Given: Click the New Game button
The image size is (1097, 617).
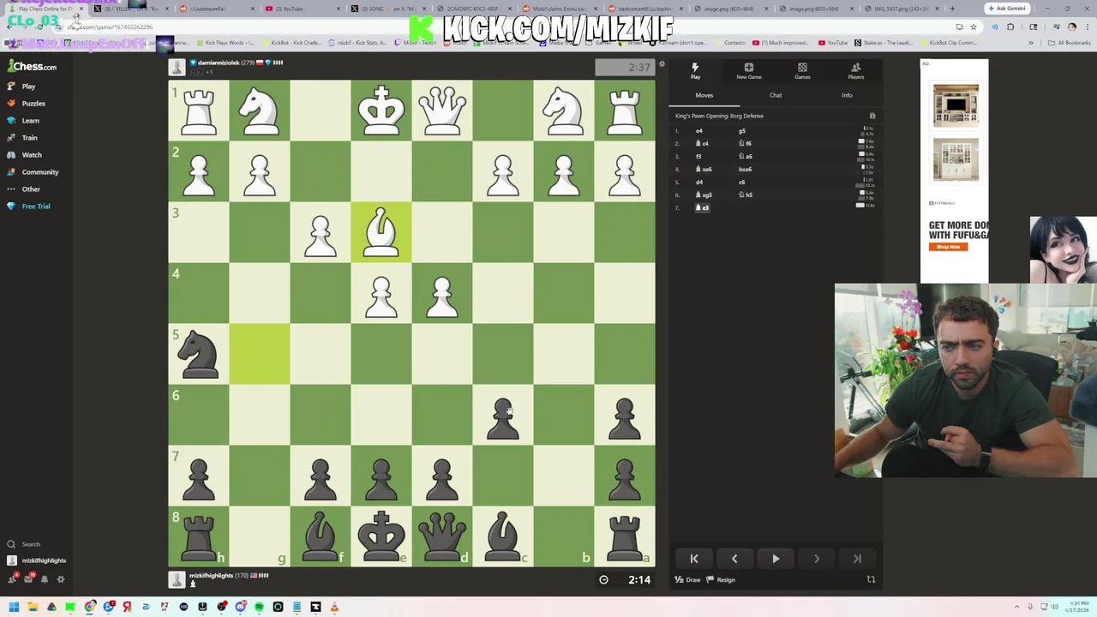Looking at the screenshot, I should pos(748,71).
